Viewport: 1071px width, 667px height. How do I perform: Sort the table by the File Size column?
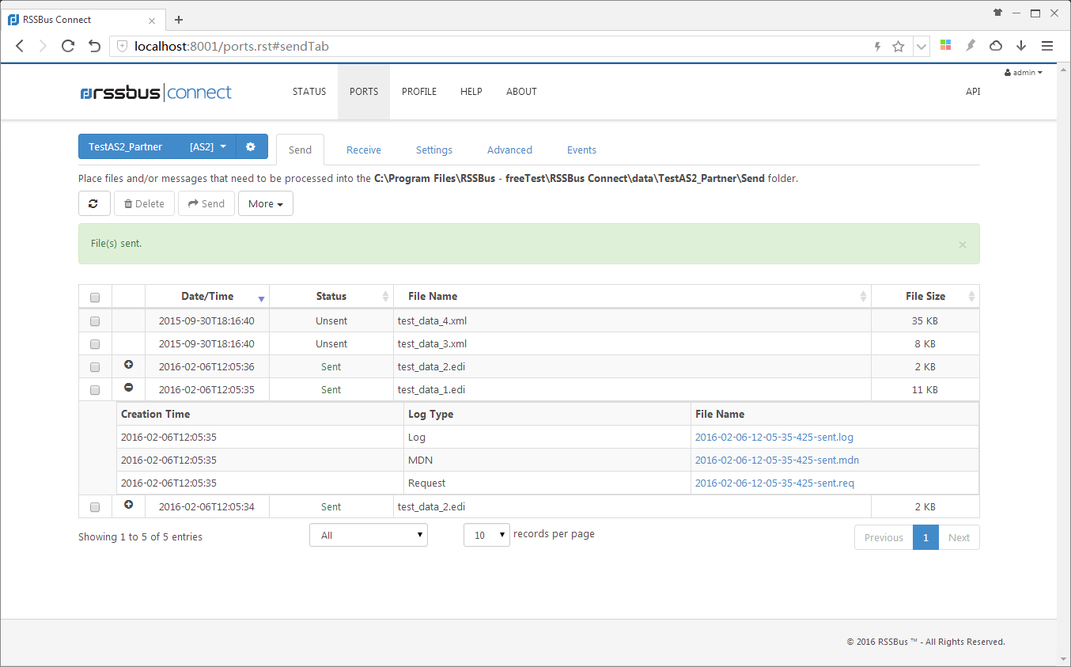point(925,296)
